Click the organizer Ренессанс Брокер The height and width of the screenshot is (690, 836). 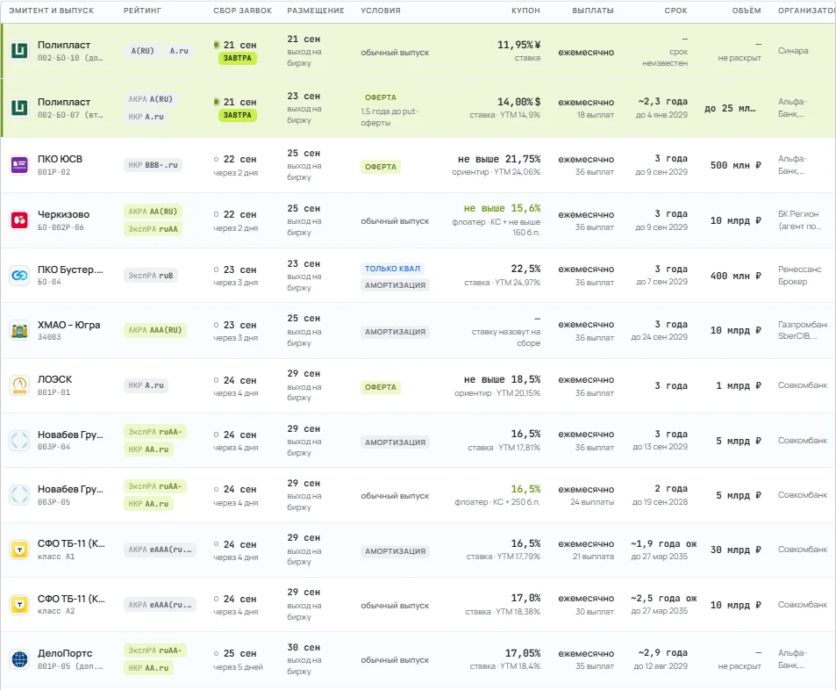(800, 276)
